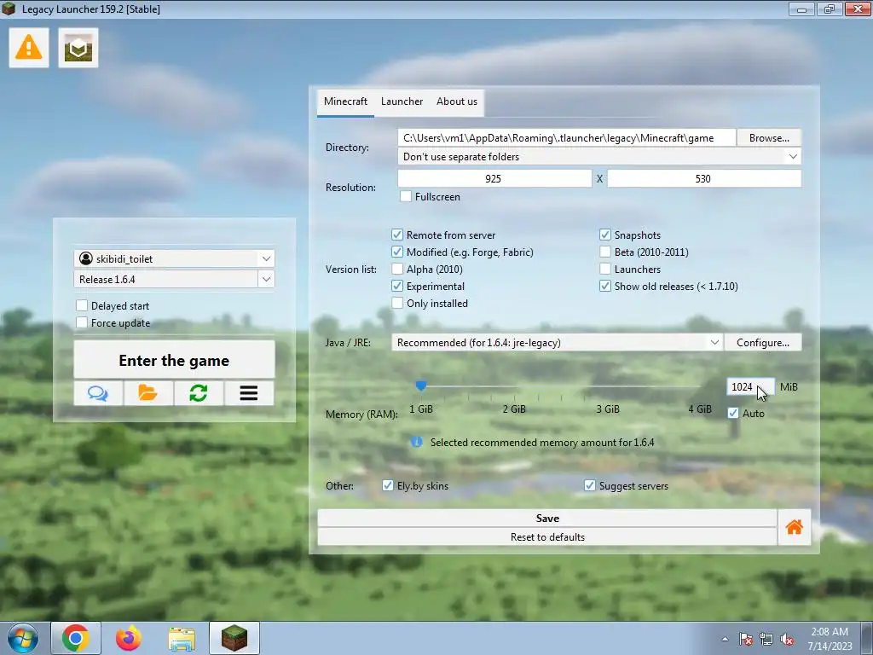Click the Legacy Launcher title bar icon
The width and height of the screenshot is (873, 655).
tap(9, 9)
